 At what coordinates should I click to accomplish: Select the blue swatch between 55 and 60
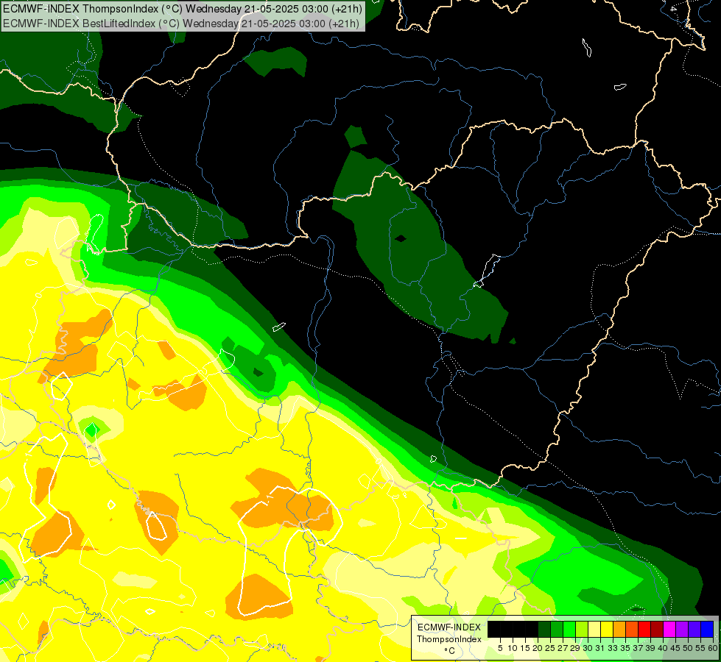coord(707,630)
